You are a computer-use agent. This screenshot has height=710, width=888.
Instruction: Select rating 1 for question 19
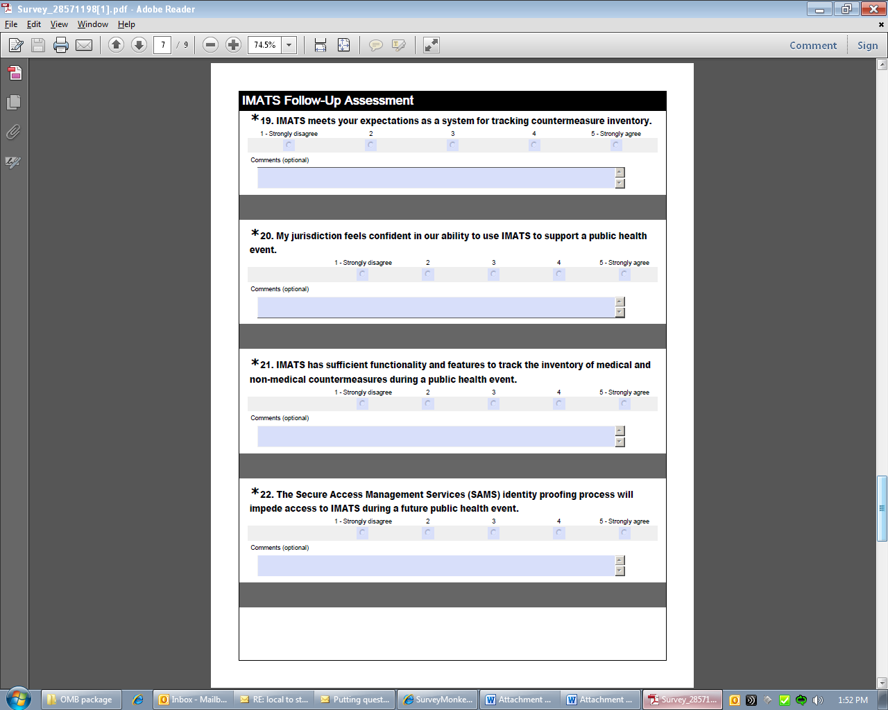[x=289, y=145]
